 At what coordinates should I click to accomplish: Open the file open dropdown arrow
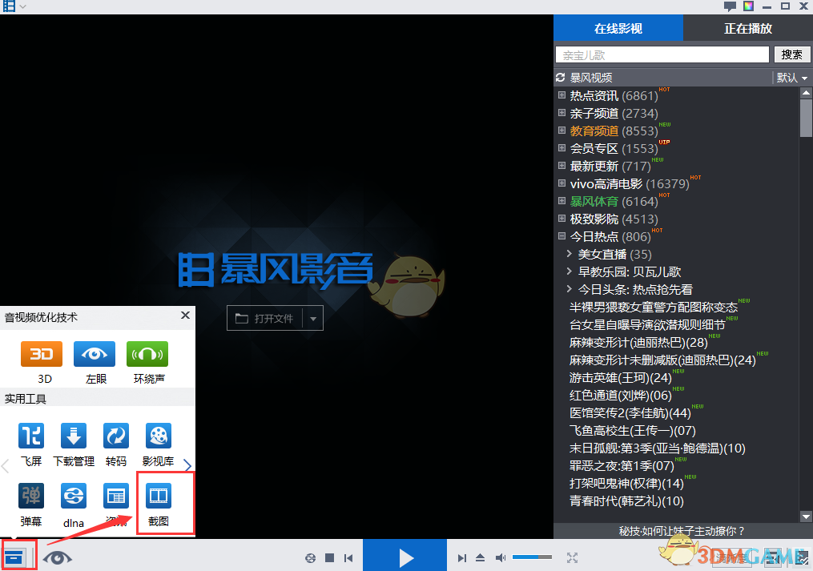[314, 318]
